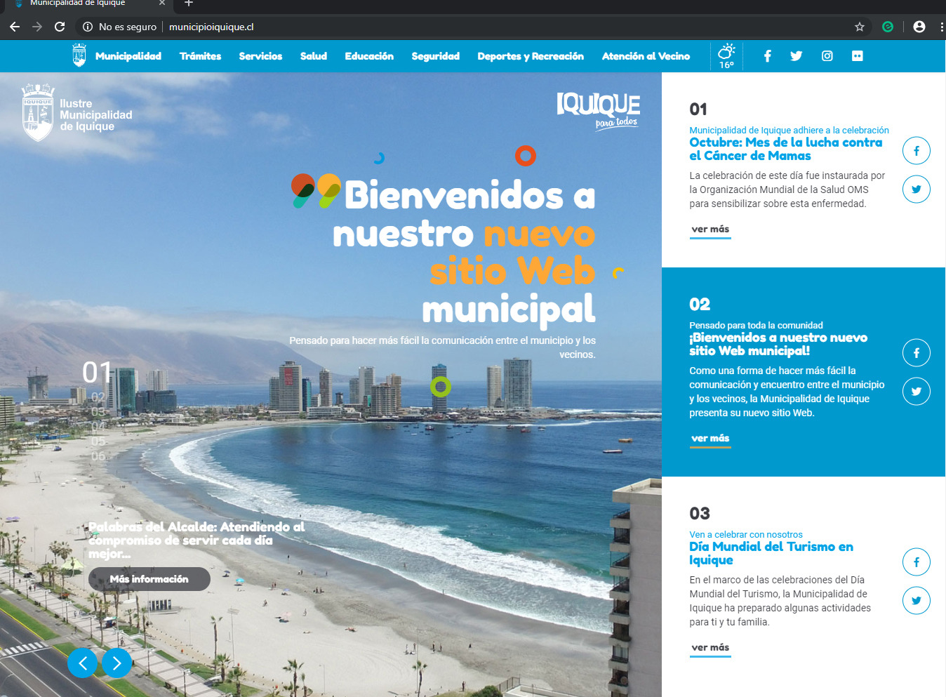The height and width of the screenshot is (697, 946).
Task: Click 'ver más' under article 01
Action: click(710, 230)
